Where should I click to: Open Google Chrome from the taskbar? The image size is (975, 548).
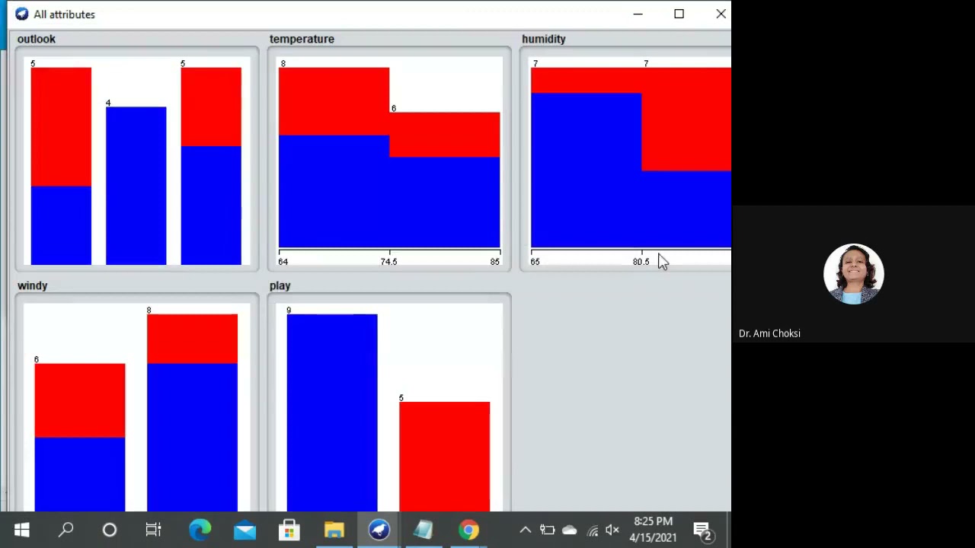click(x=468, y=530)
